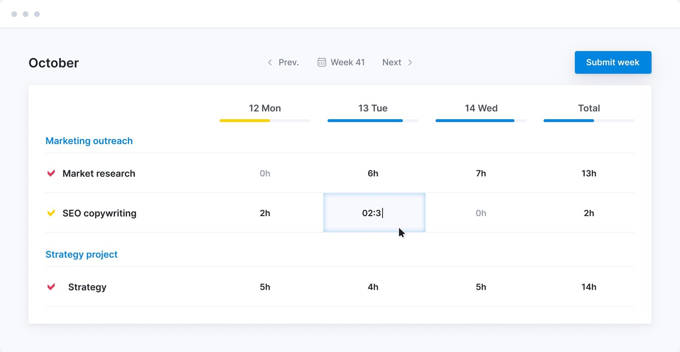Go to previous week via Prev.
Image resolution: width=680 pixels, height=352 pixels.
point(288,62)
